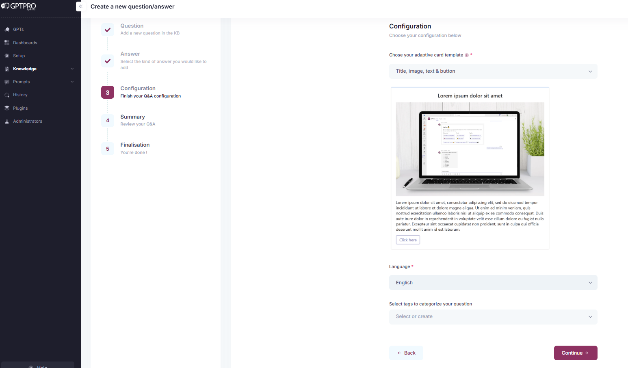Expand the Prompts sidebar chevron
The image size is (628, 368).
72,82
